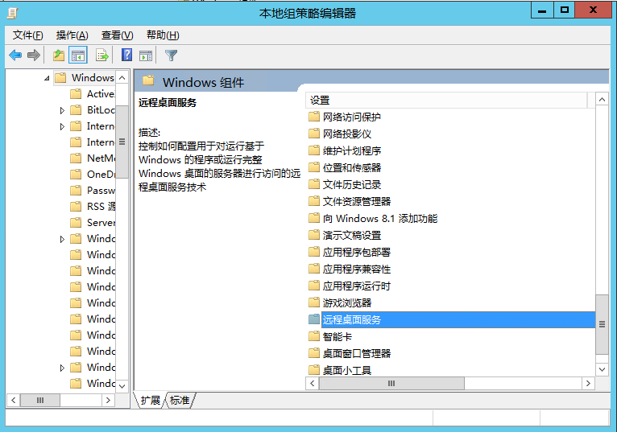Select the 扩展 tab
The width and height of the screenshot is (617, 432).
click(x=151, y=400)
